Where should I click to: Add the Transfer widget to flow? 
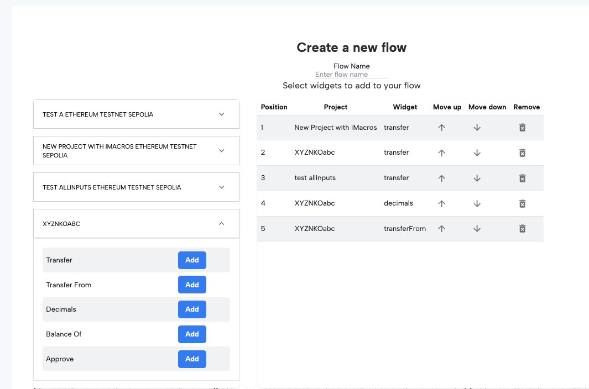click(x=192, y=260)
